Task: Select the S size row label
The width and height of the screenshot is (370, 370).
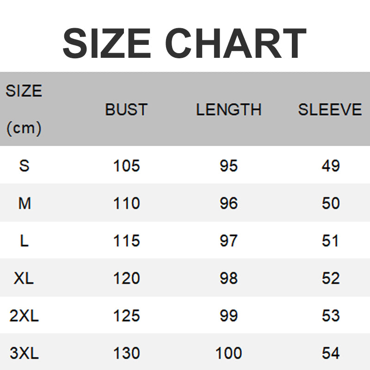Action: pos(24,166)
